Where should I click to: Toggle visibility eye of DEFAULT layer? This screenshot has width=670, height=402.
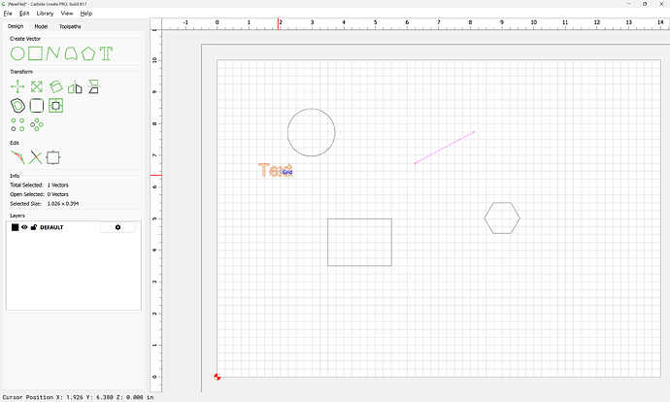24,227
